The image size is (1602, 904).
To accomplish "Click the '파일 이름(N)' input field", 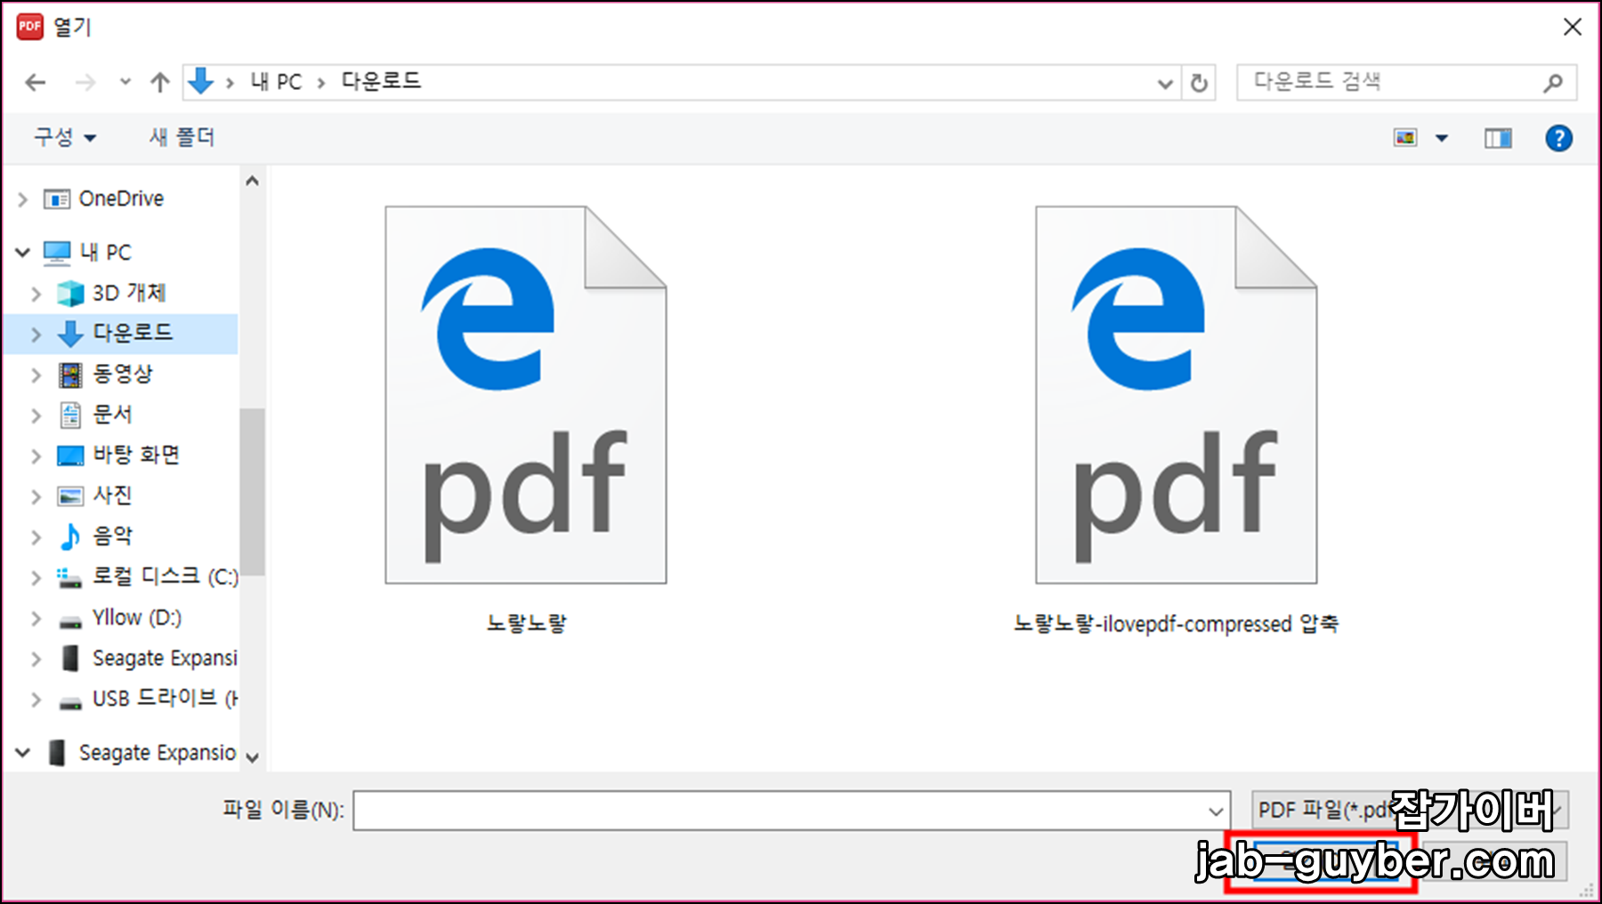I will (791, 811).
